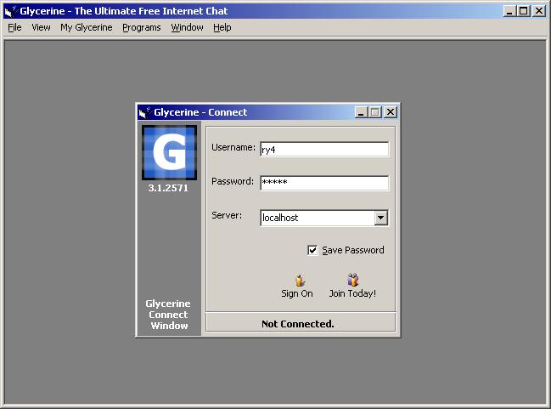Open the Programs menu
Viewport: 551px width, 409px height.
pos(141,27)
